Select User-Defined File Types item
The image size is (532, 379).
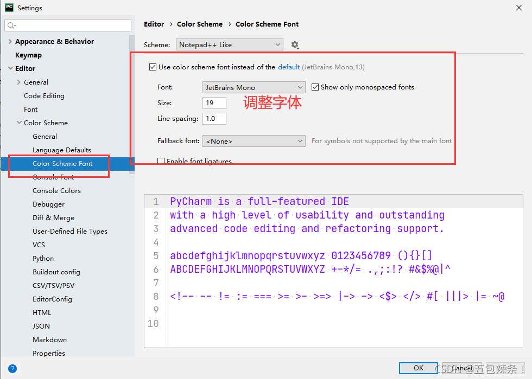tap(70, 232)
